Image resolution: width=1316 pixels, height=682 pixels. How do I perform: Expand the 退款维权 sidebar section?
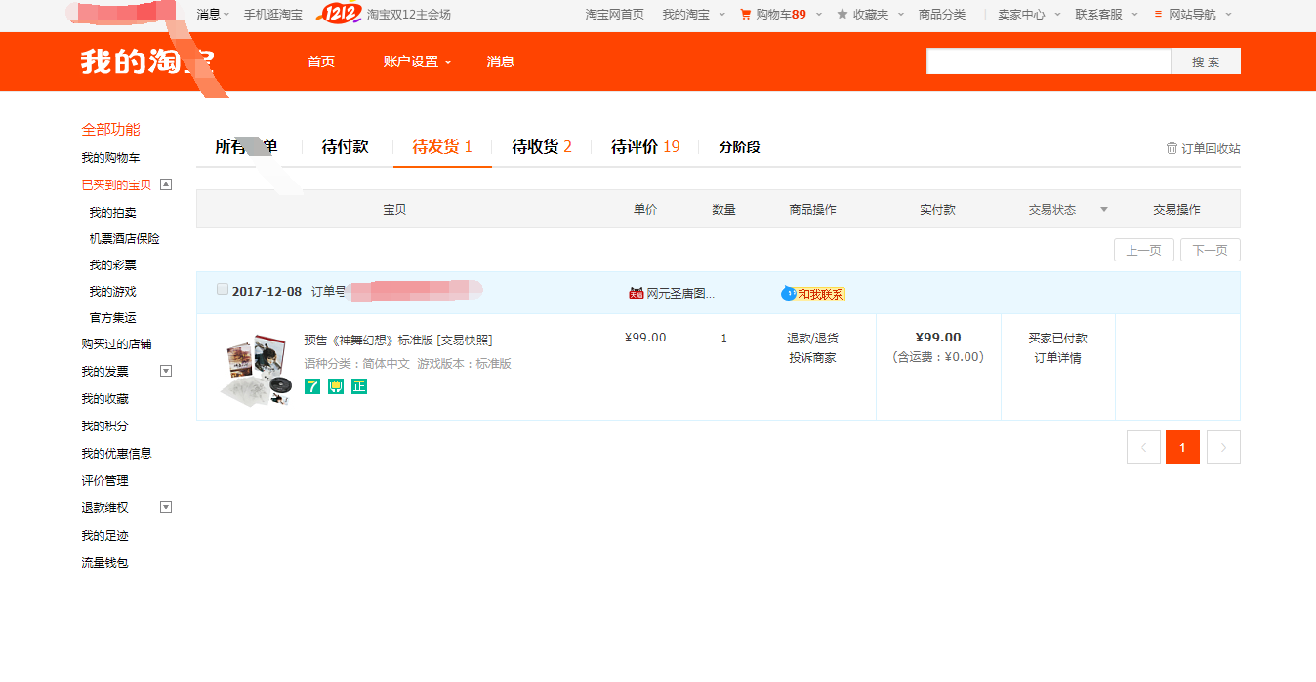click(x=166, y=507)
